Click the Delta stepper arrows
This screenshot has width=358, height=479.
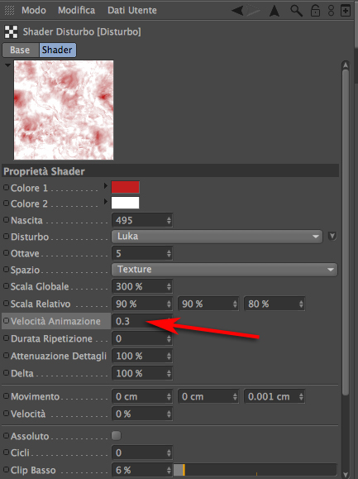tap(169, 373)
